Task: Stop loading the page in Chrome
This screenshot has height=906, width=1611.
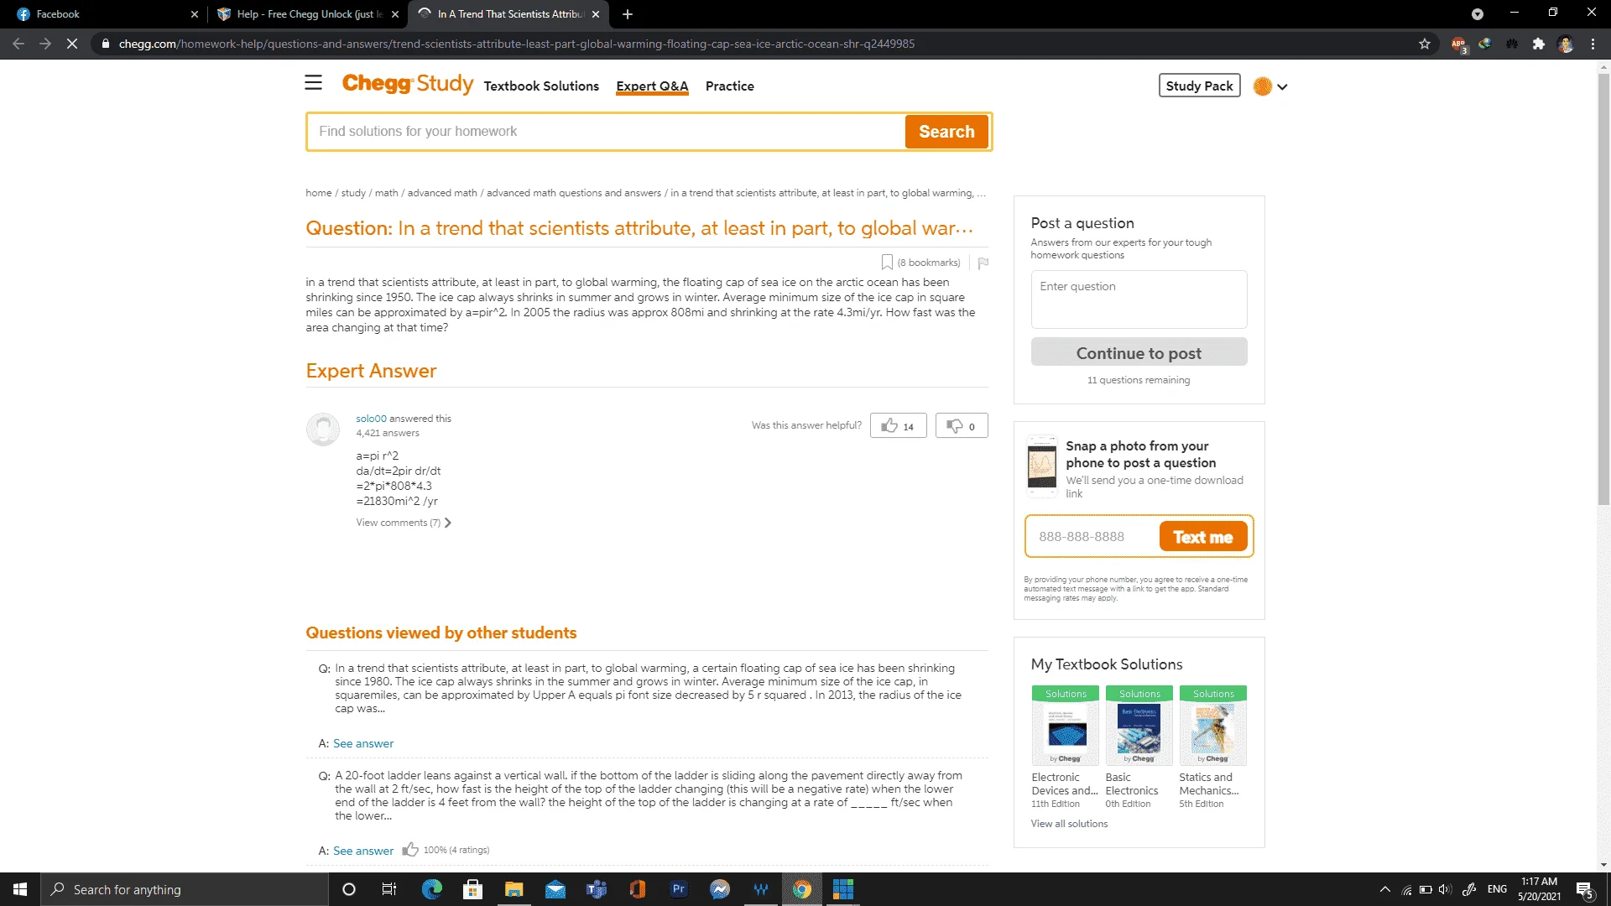Action: [72, 44]
